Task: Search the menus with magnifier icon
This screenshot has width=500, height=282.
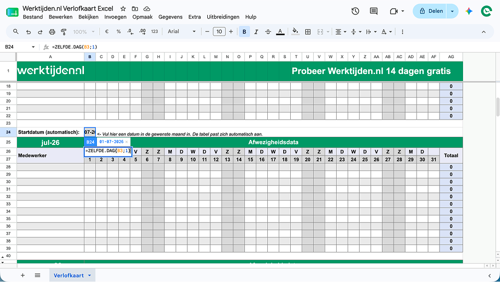Action: (x=15, y=31)
